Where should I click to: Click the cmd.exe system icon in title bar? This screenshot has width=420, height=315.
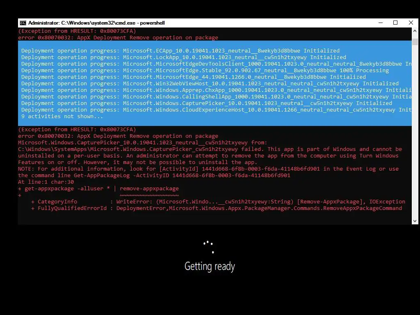pos(23,23)
